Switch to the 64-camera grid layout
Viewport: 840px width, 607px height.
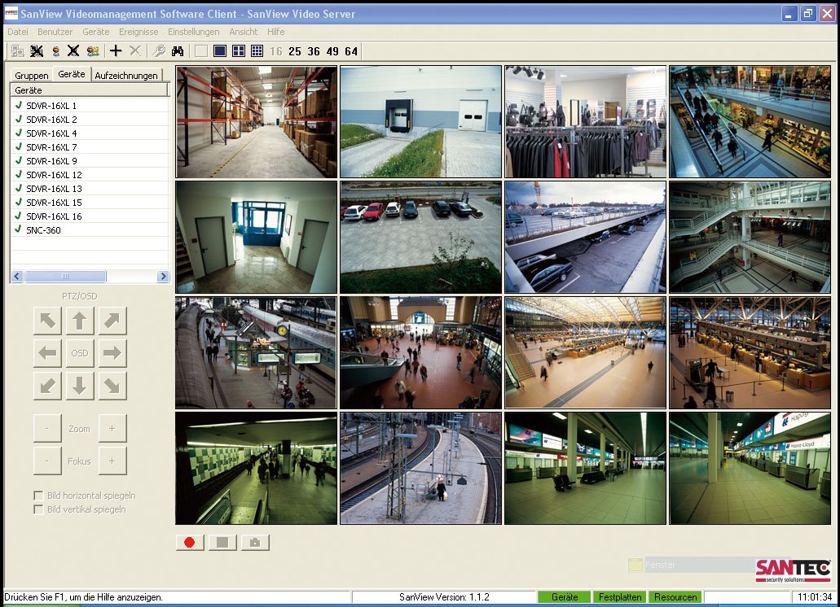351,51
